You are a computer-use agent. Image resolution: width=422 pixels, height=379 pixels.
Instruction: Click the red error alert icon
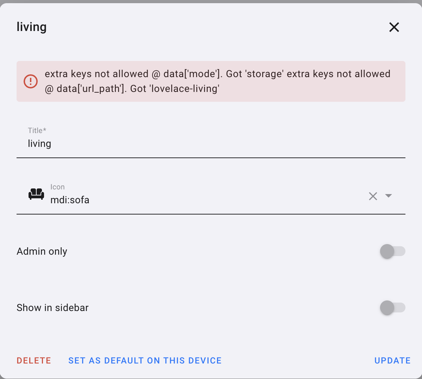click(x=31, y=81)
